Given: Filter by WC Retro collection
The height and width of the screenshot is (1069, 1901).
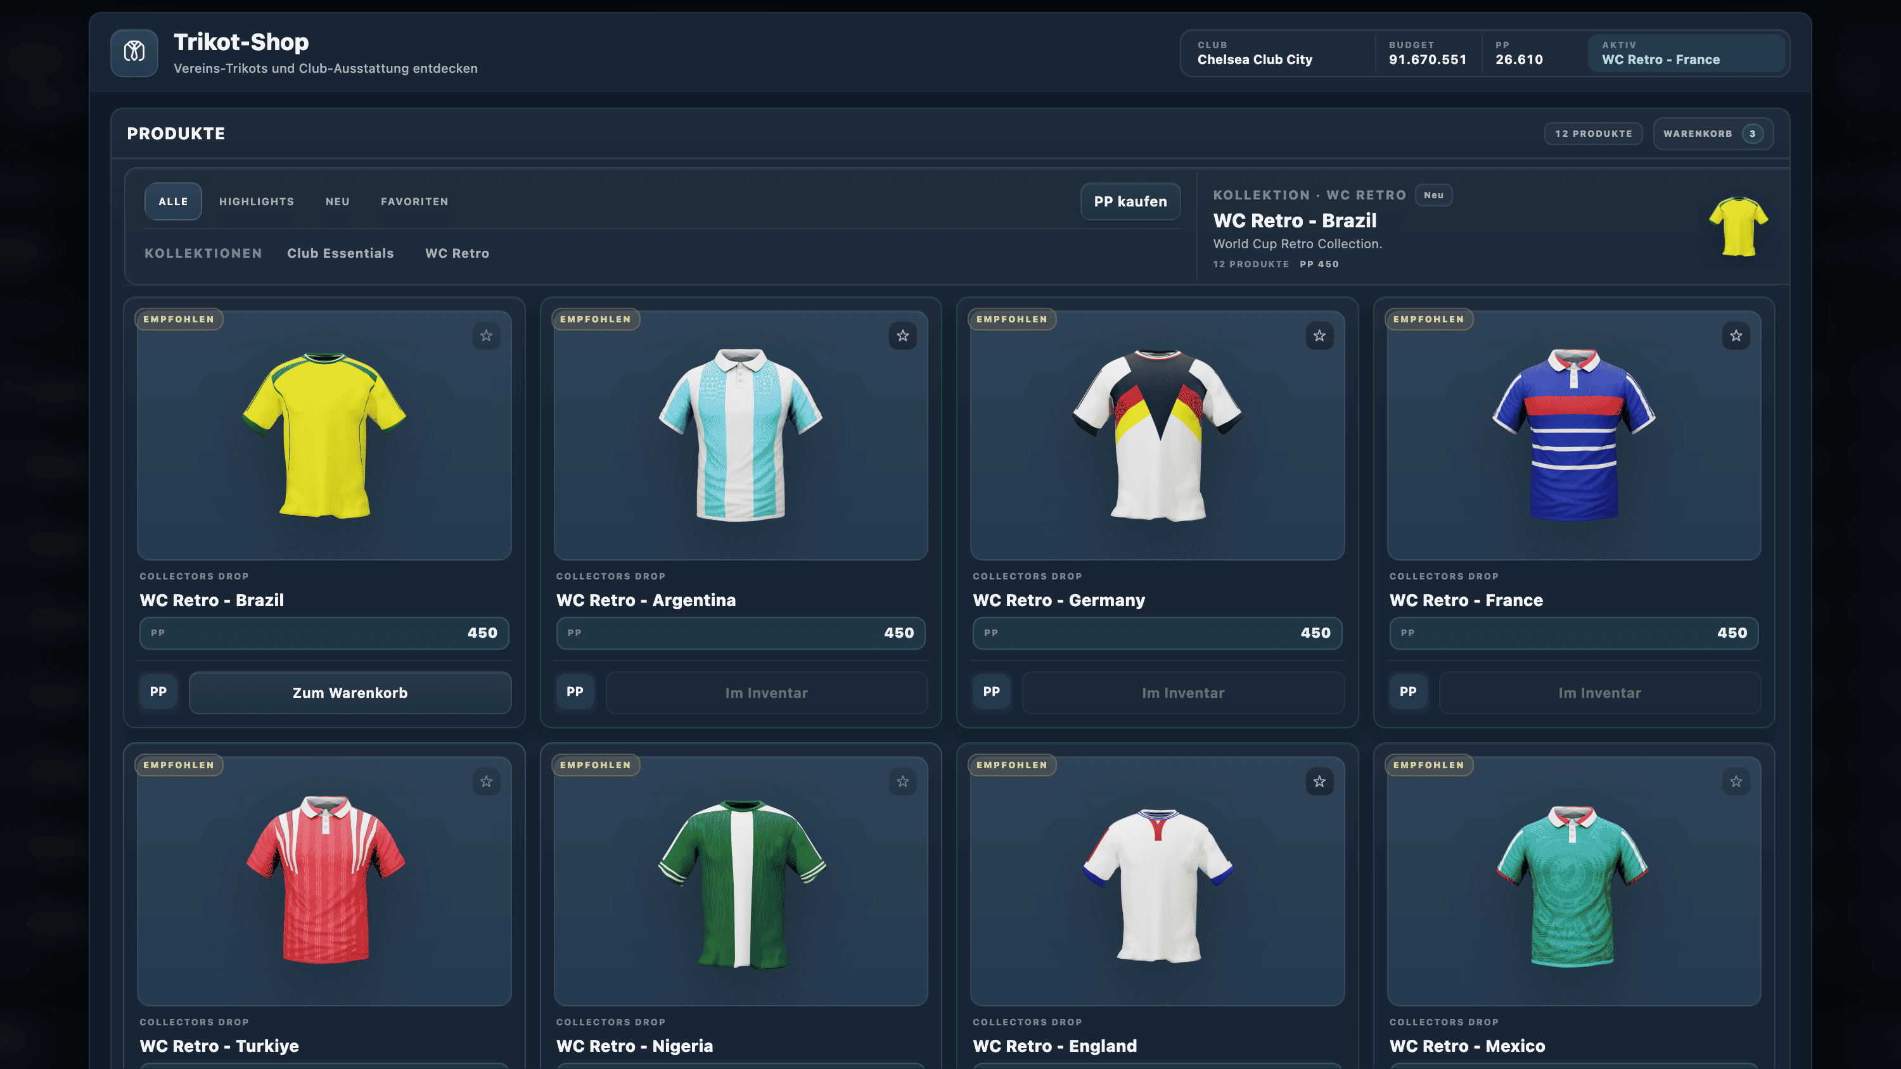Looking at the screenshot, I should [x=457, y=253].
